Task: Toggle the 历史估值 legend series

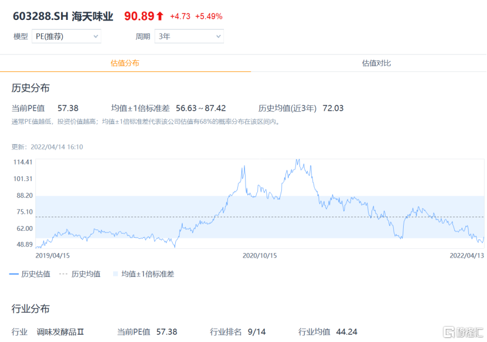Action: click(x=30, y=274)
